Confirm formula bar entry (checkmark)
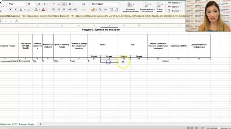Image resolution: width=231 pixels, height=129 pixels. pyautogui.click(x=11, y=21)
